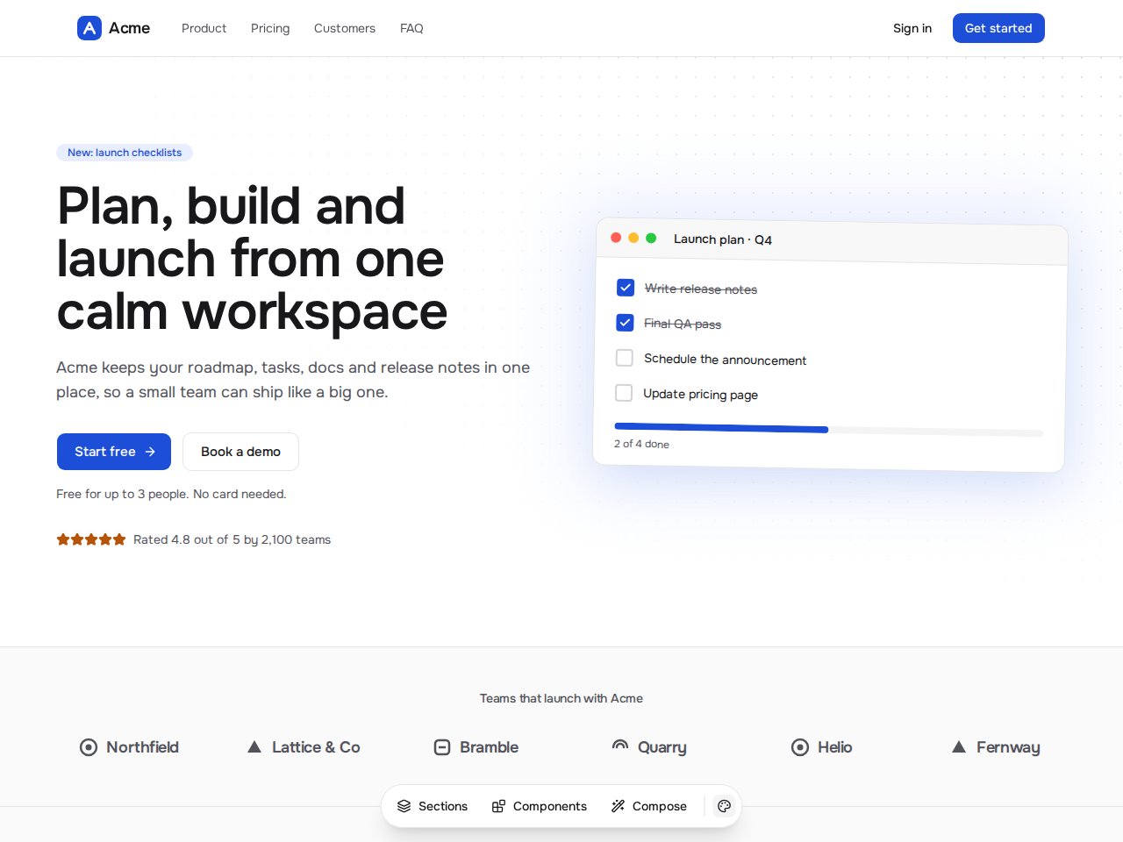Click the Fernway triangle logo
Image resolution: width=1123 pixels, height=842 pixels.
point(959,747)
